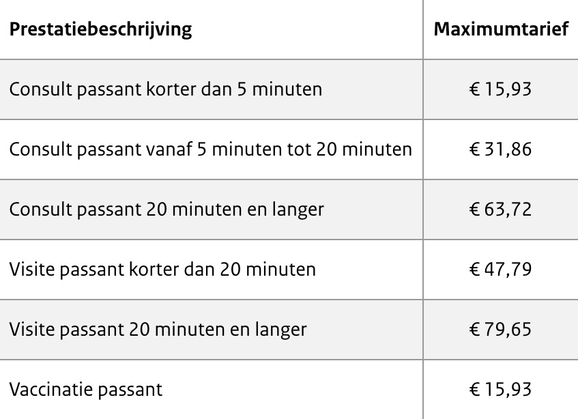Viewport: 578px width, 419px height.
Task: Click "Visite passant korter dan 20 minuten"
Action: (x=162, y=270)
